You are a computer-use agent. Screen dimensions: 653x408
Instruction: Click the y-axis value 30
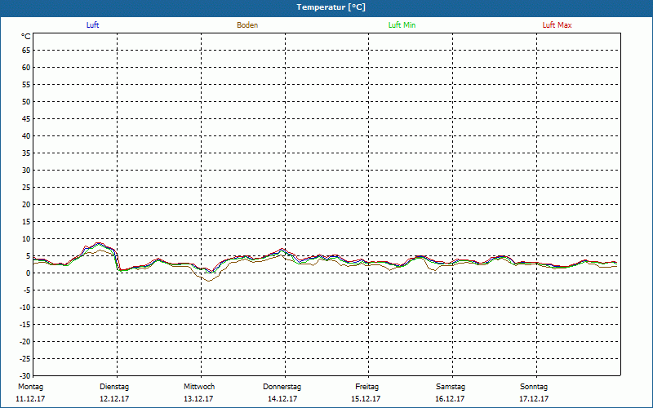click(x=26, y=171)
